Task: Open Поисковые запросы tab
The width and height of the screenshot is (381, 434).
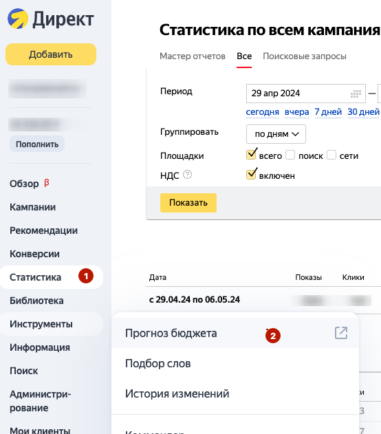Action: [x=305, y=56]
